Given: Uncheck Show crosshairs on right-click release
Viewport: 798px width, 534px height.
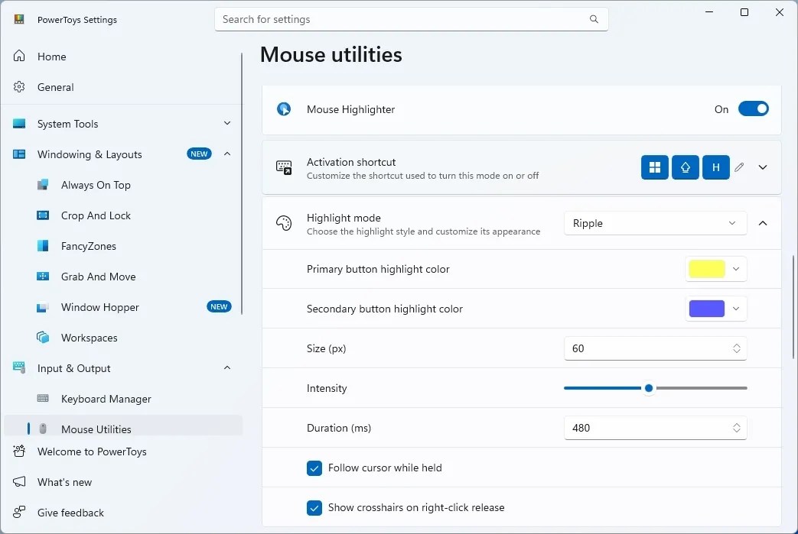Looking at the screenshot, I should pos(314,507).
